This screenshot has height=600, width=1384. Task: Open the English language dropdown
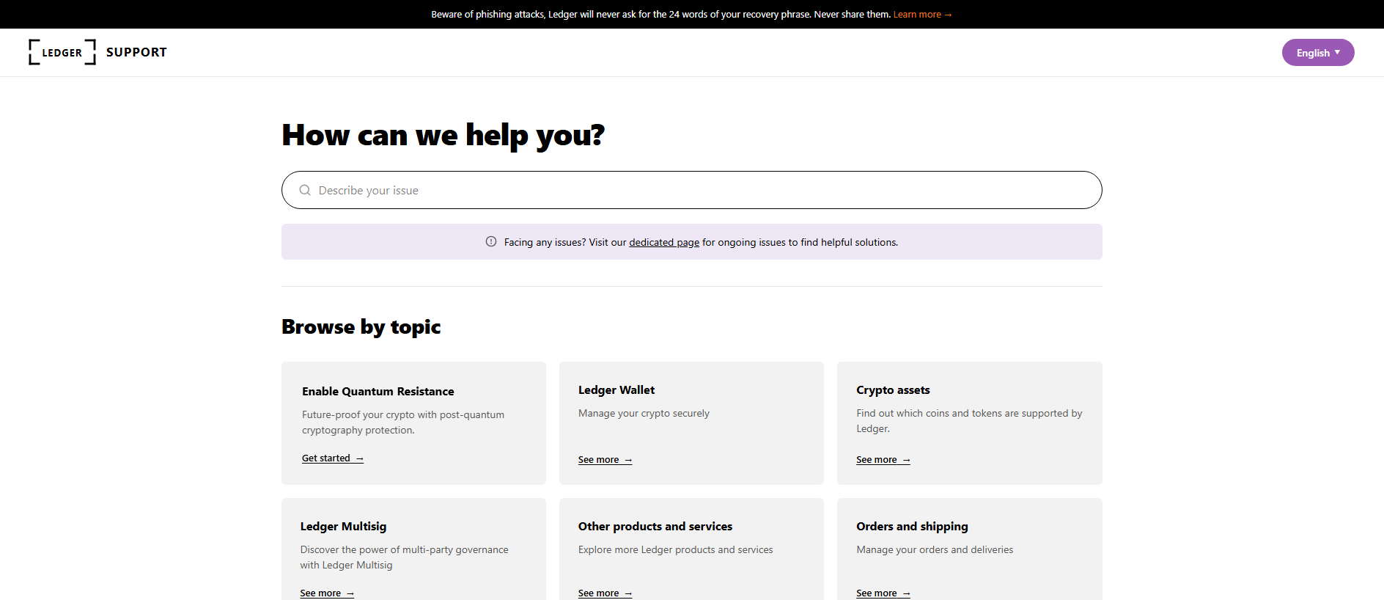[1317, 52]
